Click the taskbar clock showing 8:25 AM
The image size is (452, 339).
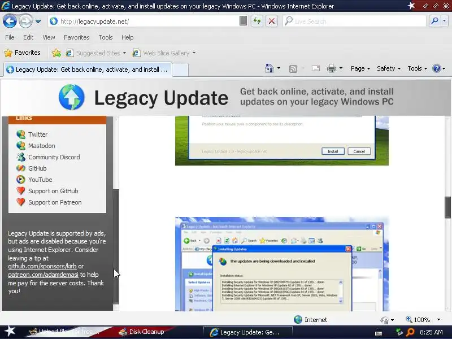(431, 332)
